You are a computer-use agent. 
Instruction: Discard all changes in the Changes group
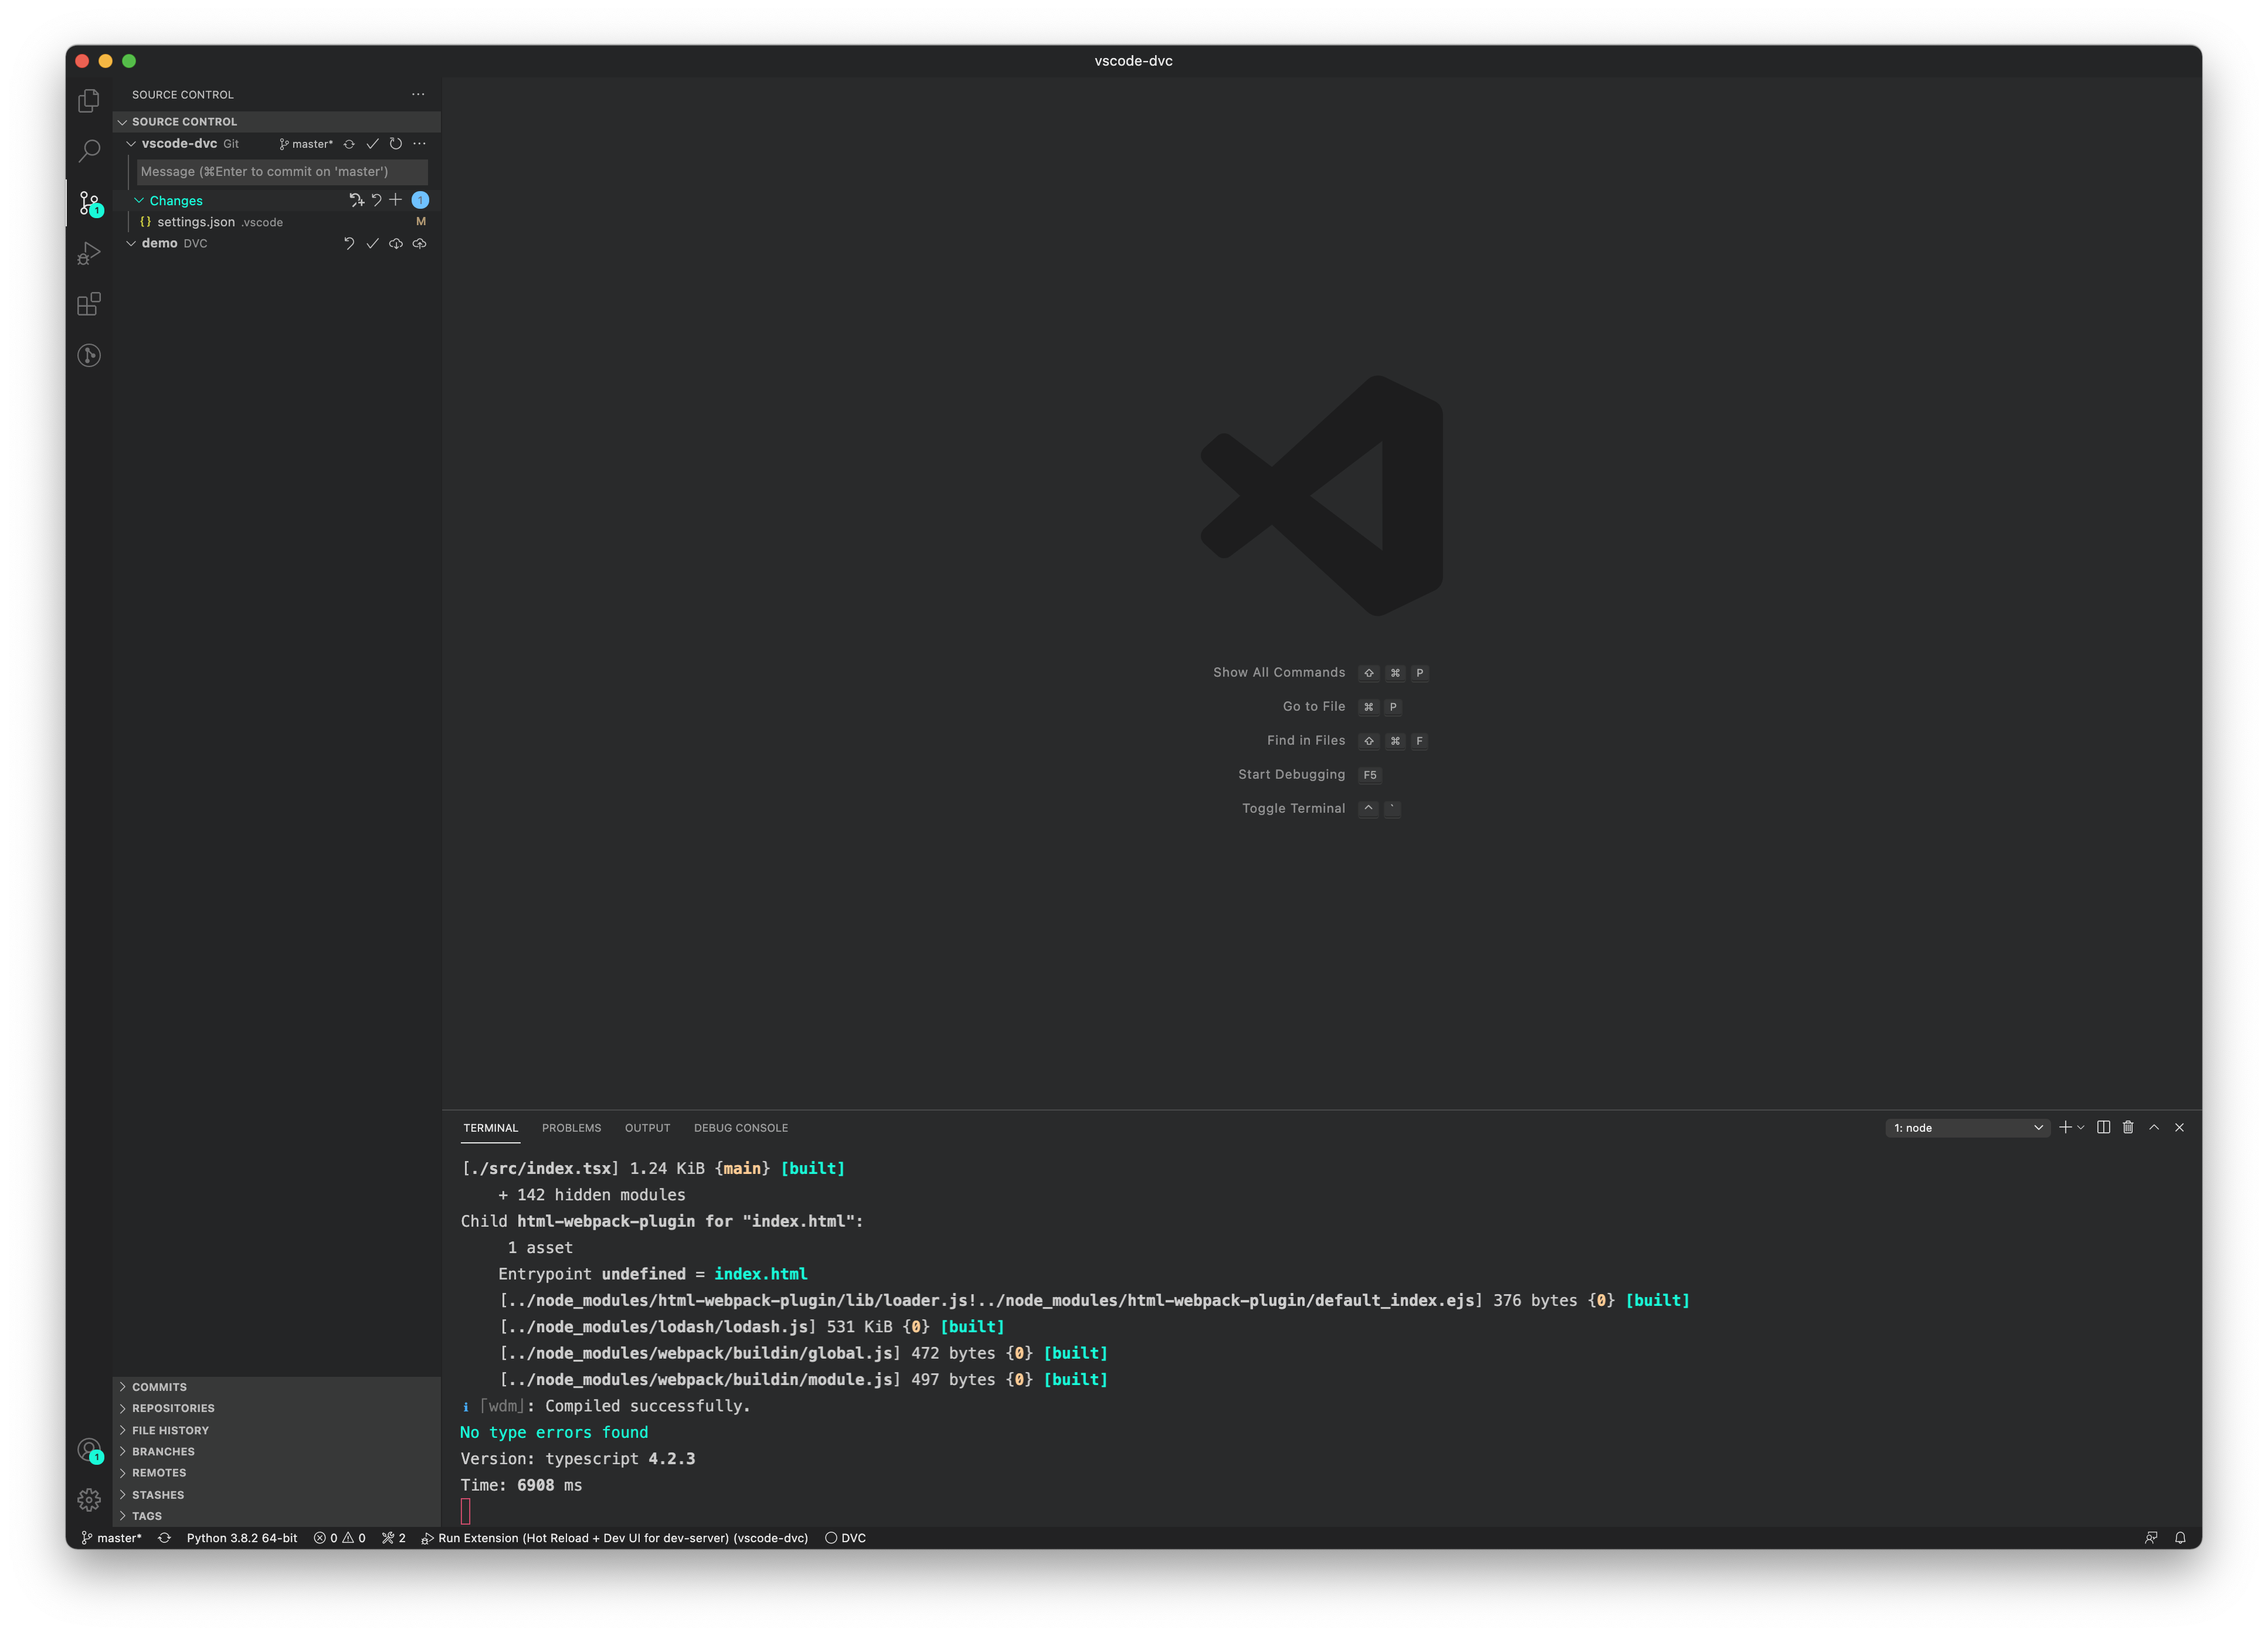[376, 200]
